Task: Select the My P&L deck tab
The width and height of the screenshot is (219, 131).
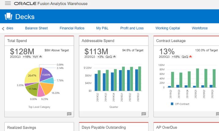Action: (102, 28)
